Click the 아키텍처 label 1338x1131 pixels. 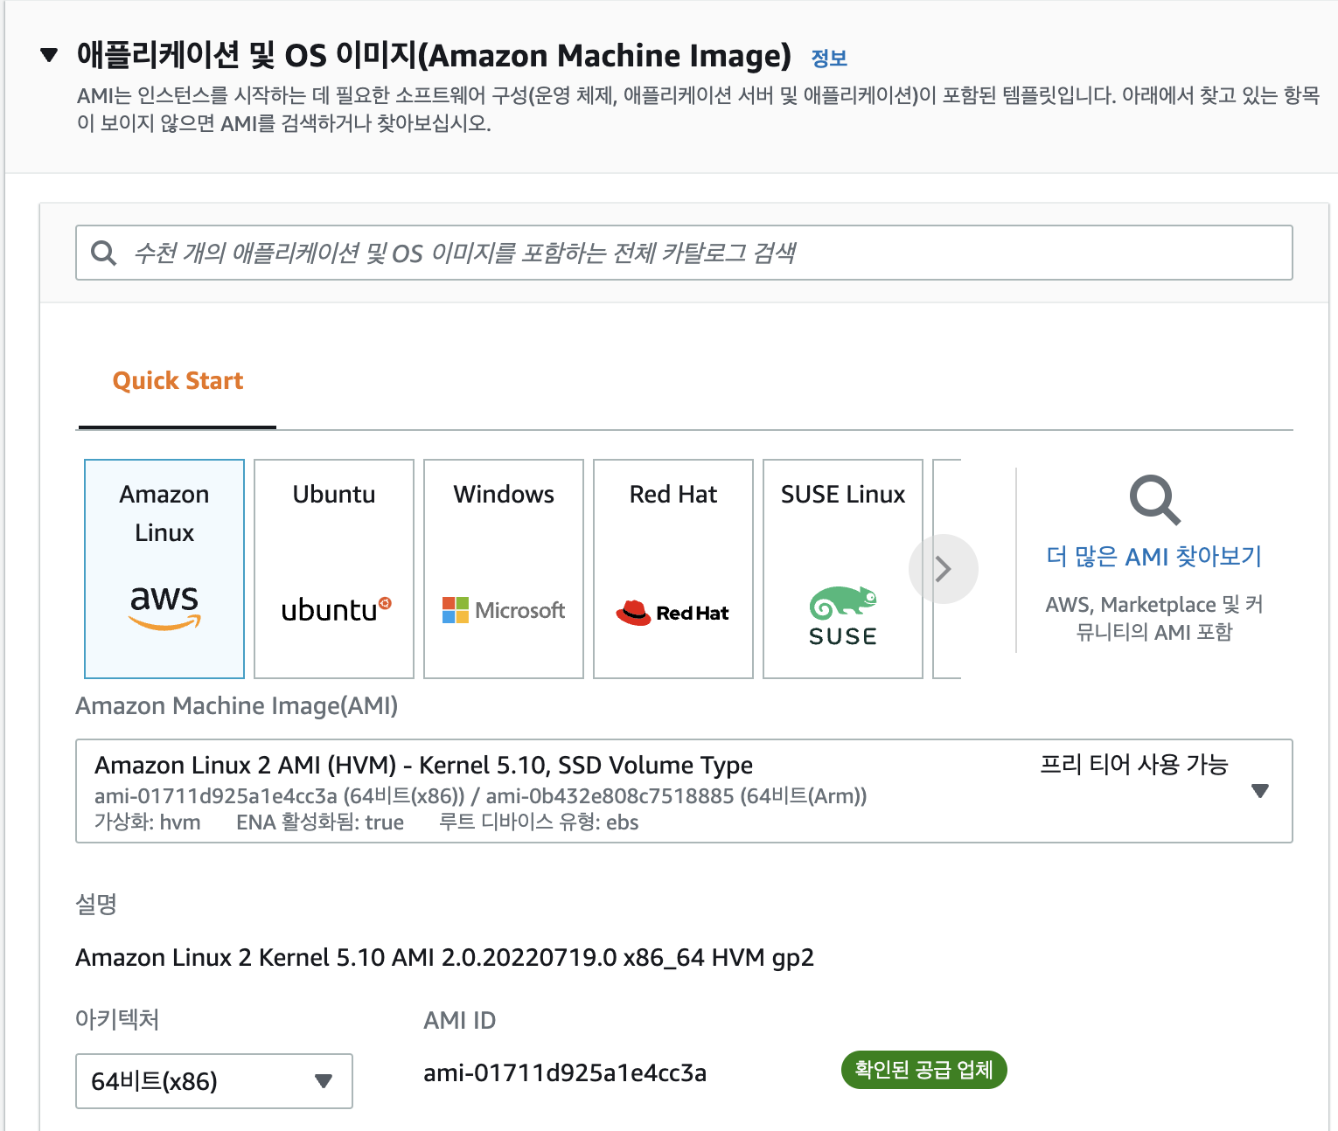tap(117, 1019)
